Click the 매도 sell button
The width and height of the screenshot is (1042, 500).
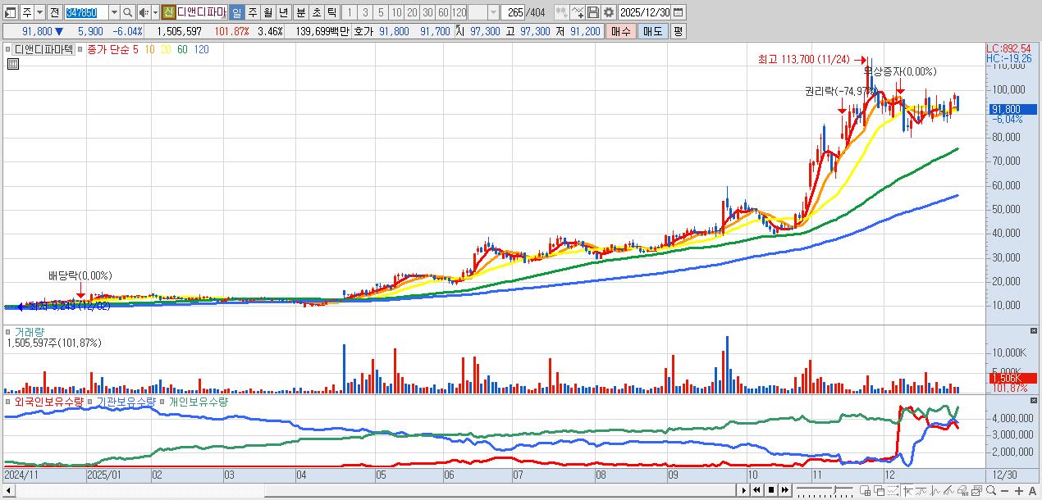pyautogui.click(x=653, y=31)
